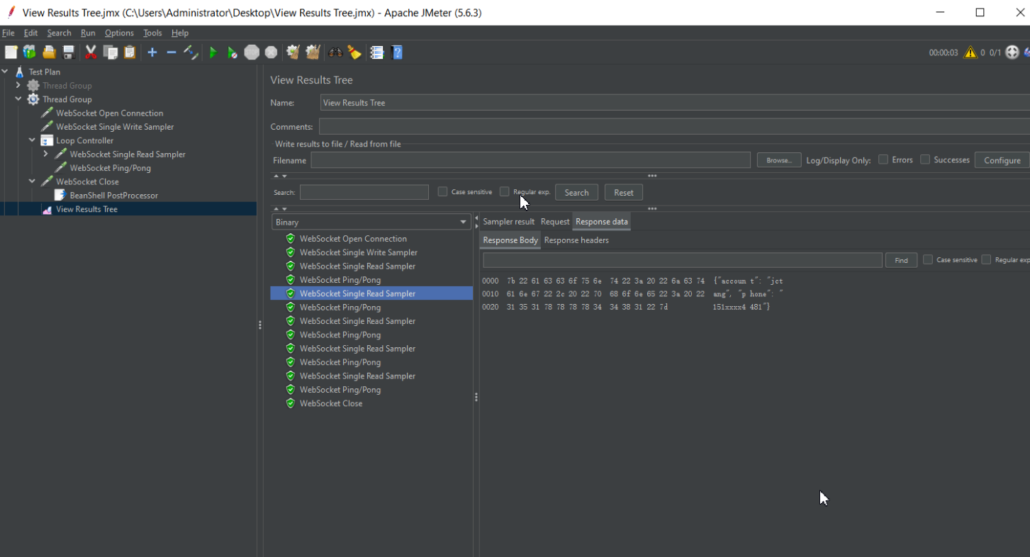Collapse the WebSocket Close node
Image resolution: width=1030 pixels, height=557 pixels.
pyautogui.click(x=32, y=181)
